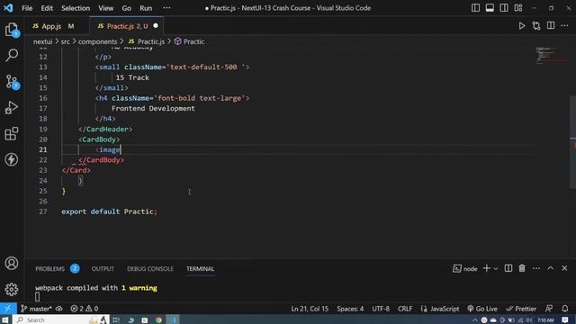Show errors and warnings count in status bar
The height and width of the screenshot is (324, 576).
[85, 309]
